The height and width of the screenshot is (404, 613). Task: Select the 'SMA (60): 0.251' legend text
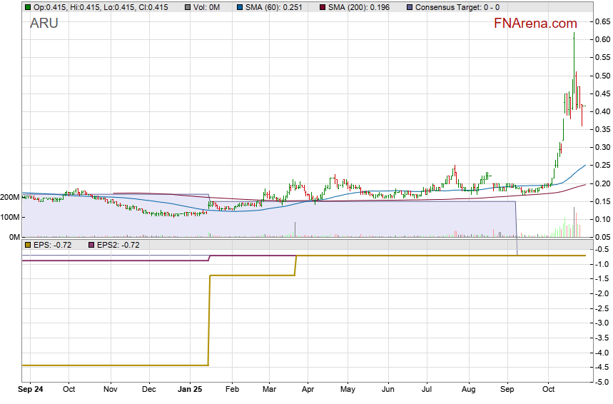click(278, 7)
